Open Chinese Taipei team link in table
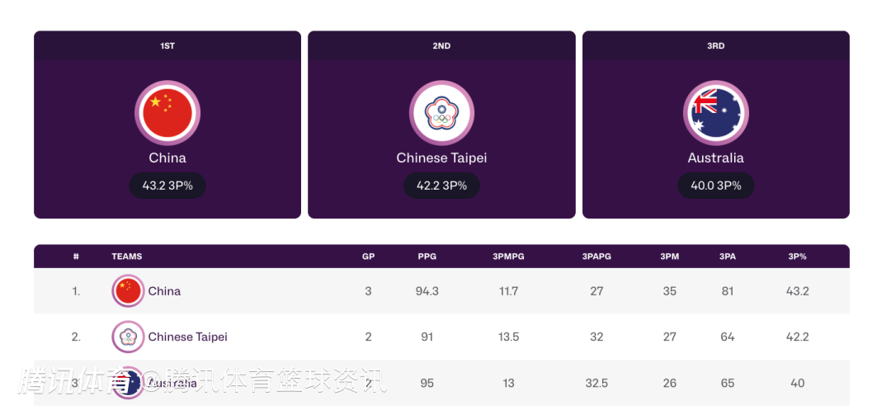Screen dimensions: 891x410 [187, 337]
